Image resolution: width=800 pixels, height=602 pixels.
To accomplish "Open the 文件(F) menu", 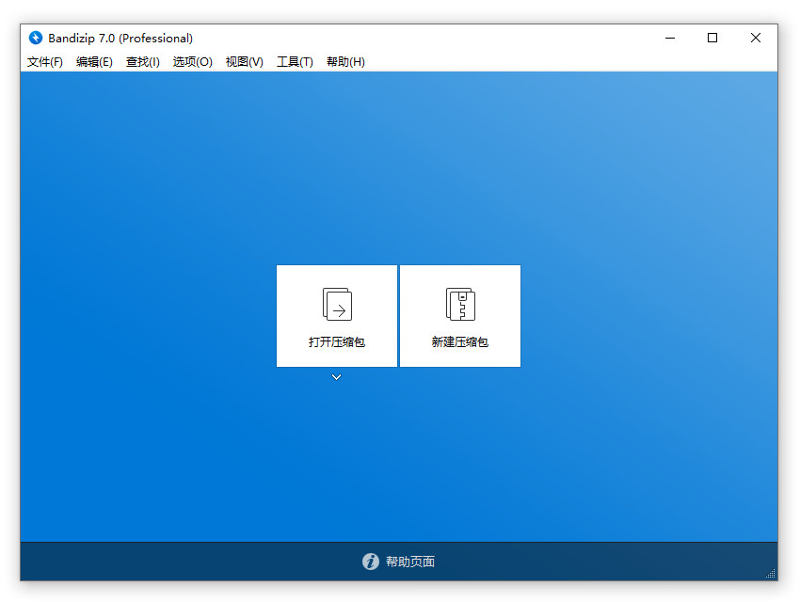I will coord(43,61).
